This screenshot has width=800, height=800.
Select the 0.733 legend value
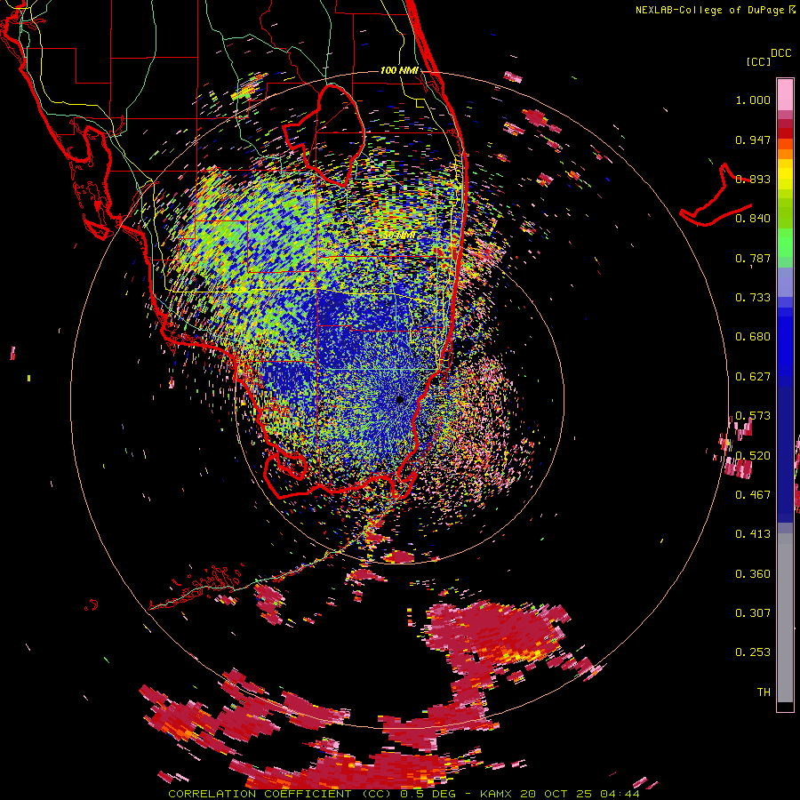click(x=753, y=298)
